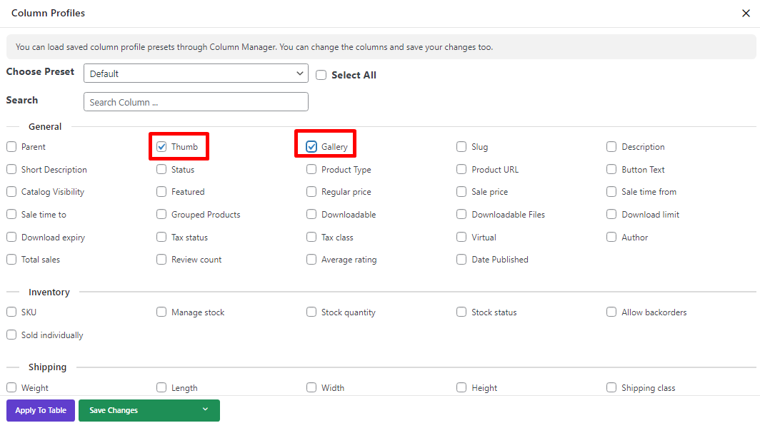This screenshot has width=760, height=423.
Task: Check the SKU column checkbox
Action: coord(11,312)
